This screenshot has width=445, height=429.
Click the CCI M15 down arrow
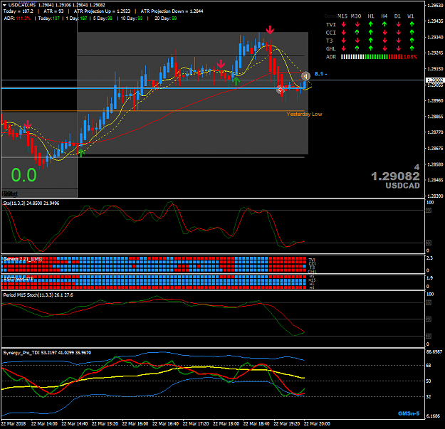tap(343, 33)
